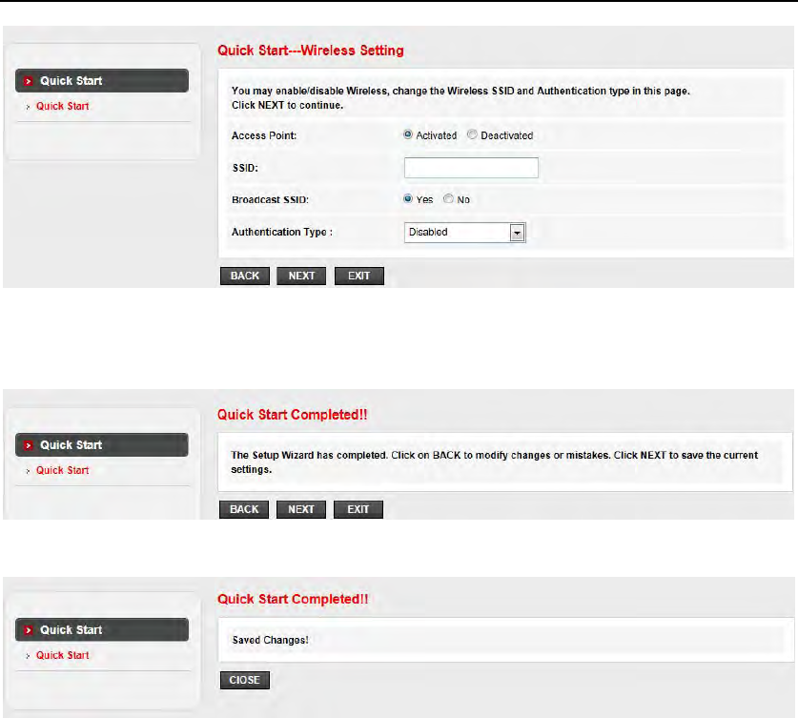The image size is (798, 718).
Task: Open Quick Start sublink beside Saved Changes
Action: (63, 655)
